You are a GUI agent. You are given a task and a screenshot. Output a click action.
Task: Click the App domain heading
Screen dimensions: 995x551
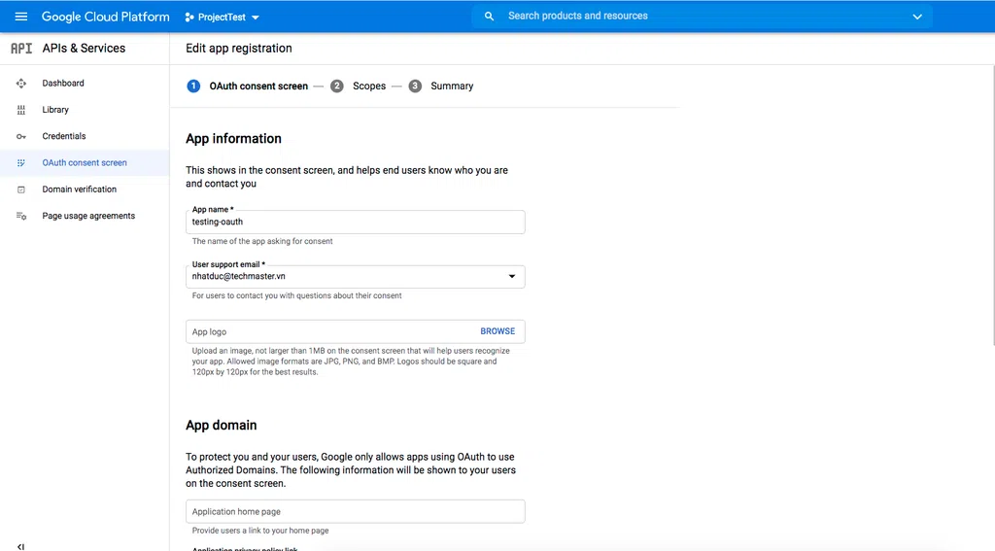pos(222,426)
